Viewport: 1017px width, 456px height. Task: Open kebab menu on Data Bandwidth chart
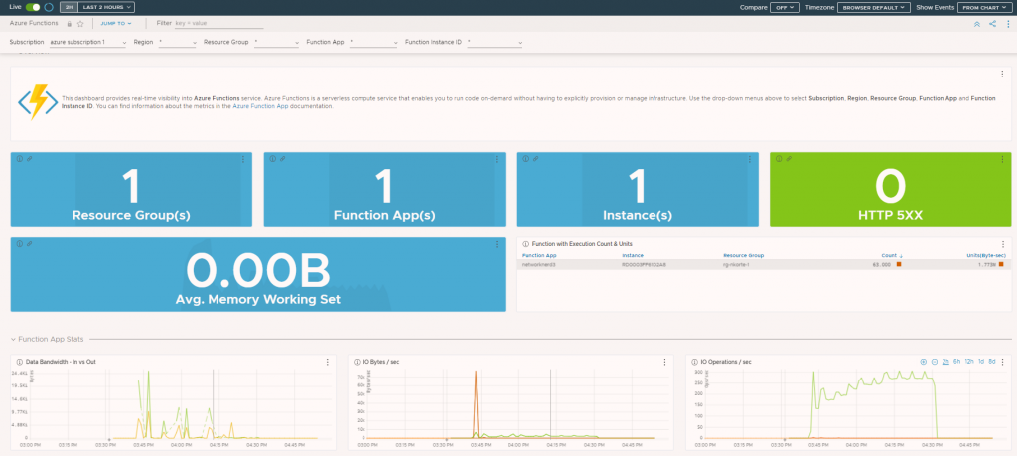(328, 362)
